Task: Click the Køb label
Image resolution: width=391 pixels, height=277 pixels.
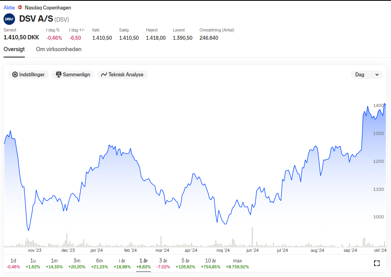Action: pos(96,30)
